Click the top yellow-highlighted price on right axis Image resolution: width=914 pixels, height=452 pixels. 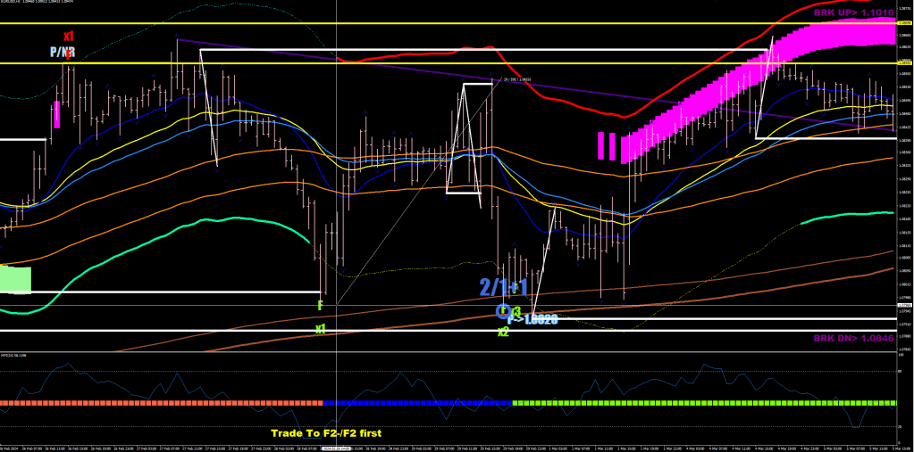click(x=904, y=23)
